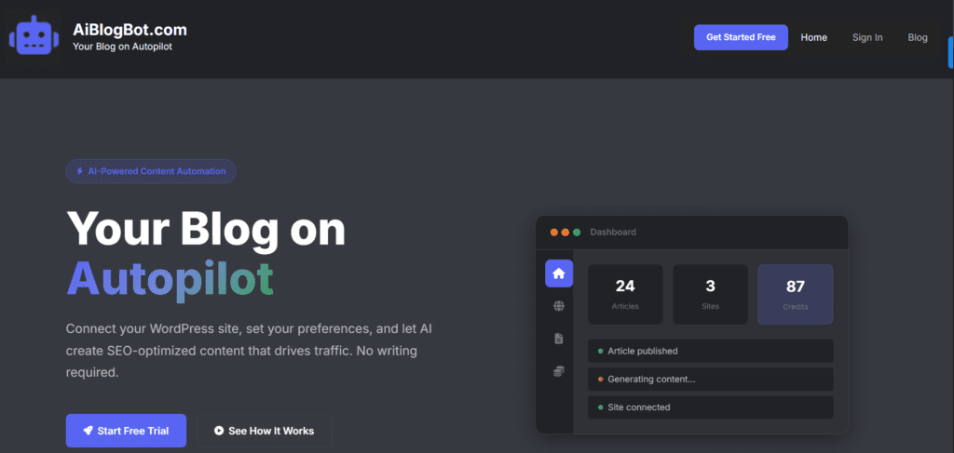Click the See How It Works button
This screenshot has height=453, width=954.
click(x=264, y=431)
